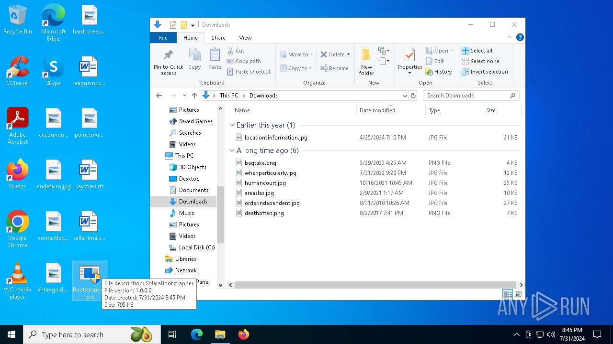Sort by the Type column header

pos(434,110)
